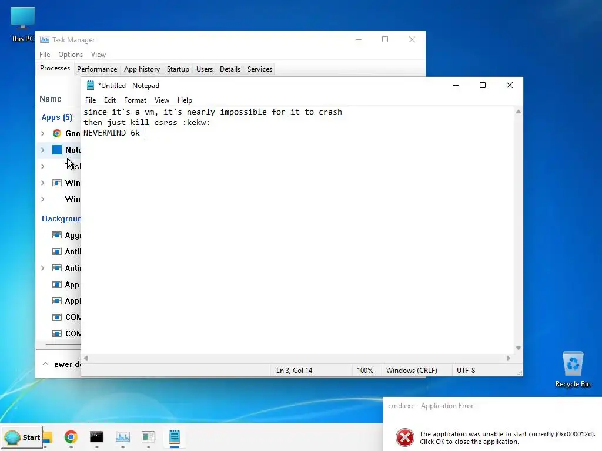Switch to Processes tab in Task Manager
Viewport: 602px width, 451px height.
tap(55, 68)
